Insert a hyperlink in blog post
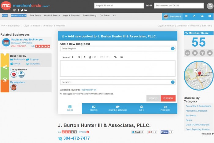This screenshot has height=143, width=214. pyautogui.click(x=115, y=57)
